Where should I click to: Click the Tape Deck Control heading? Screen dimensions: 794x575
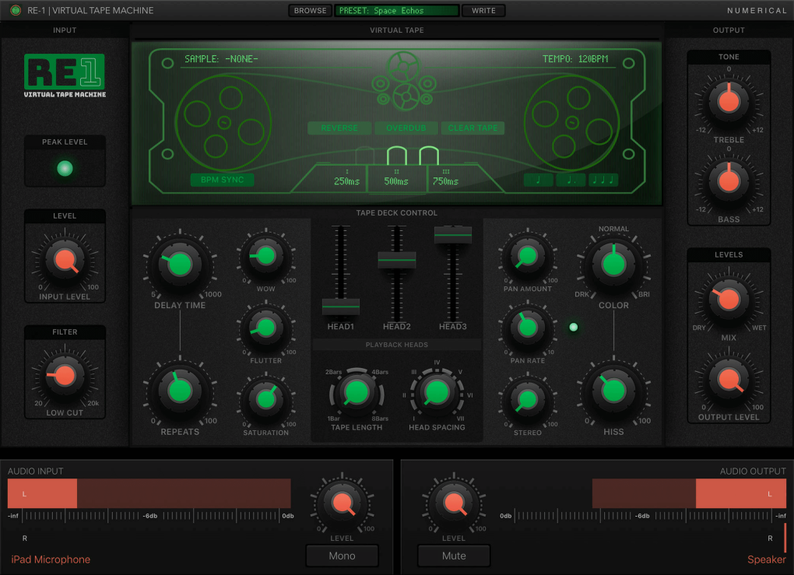396,213
